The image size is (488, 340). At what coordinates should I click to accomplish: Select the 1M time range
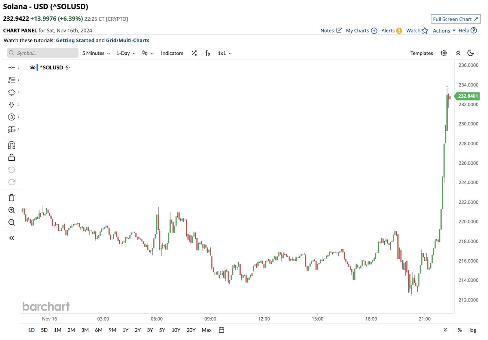point(57,330)
